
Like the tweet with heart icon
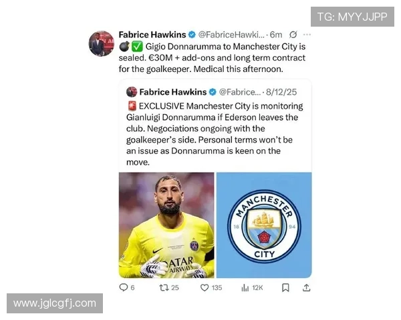click(205, 287)
